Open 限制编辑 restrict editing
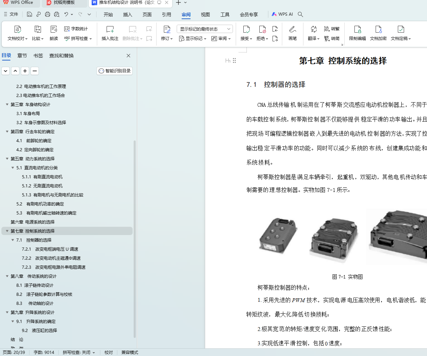Viewport: 427px width, 356px height. (358, 33)
